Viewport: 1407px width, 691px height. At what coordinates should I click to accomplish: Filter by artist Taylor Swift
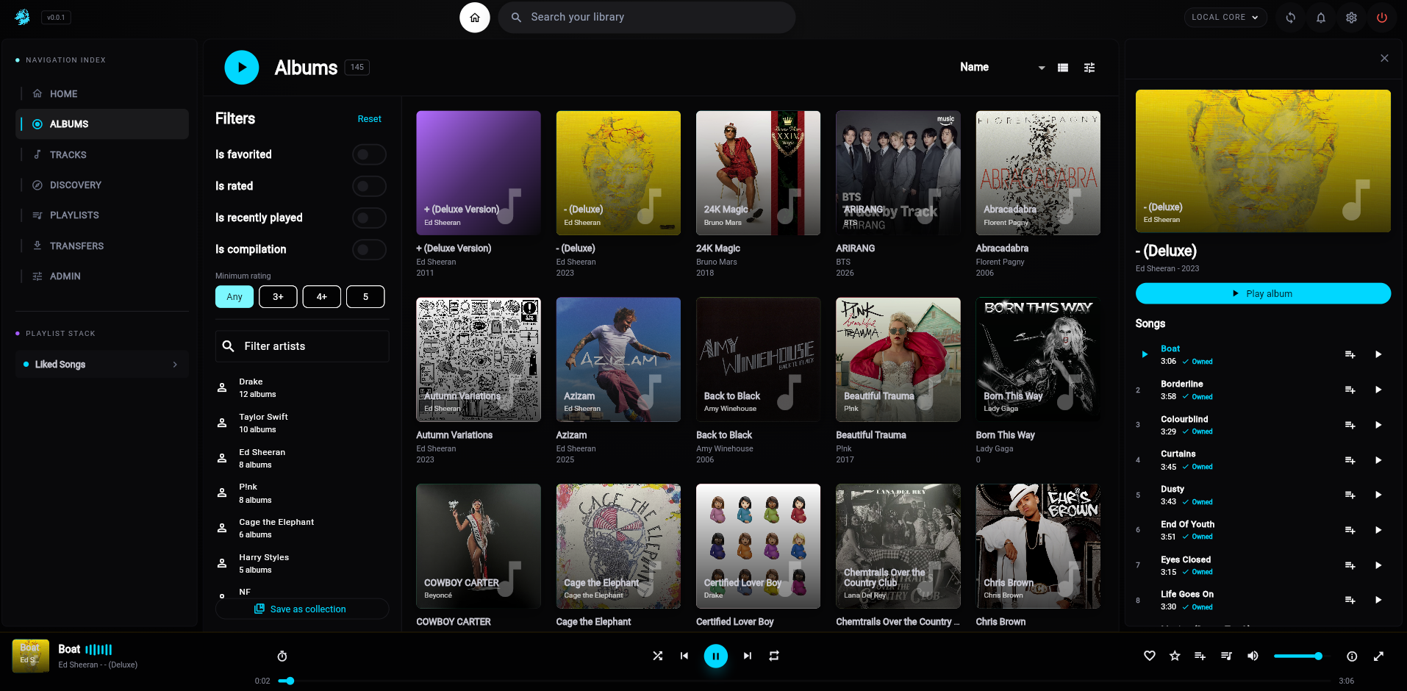tap(302, 423)
